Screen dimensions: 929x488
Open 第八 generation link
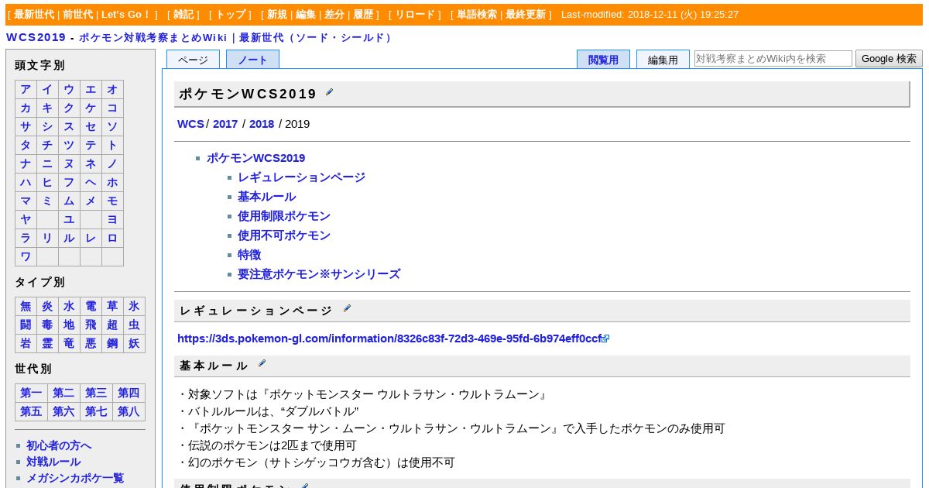129,412
